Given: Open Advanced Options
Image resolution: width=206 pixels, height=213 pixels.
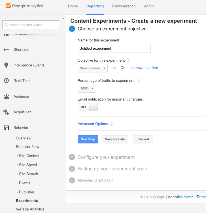Looking at the screenshot, I should pos(93,124).
